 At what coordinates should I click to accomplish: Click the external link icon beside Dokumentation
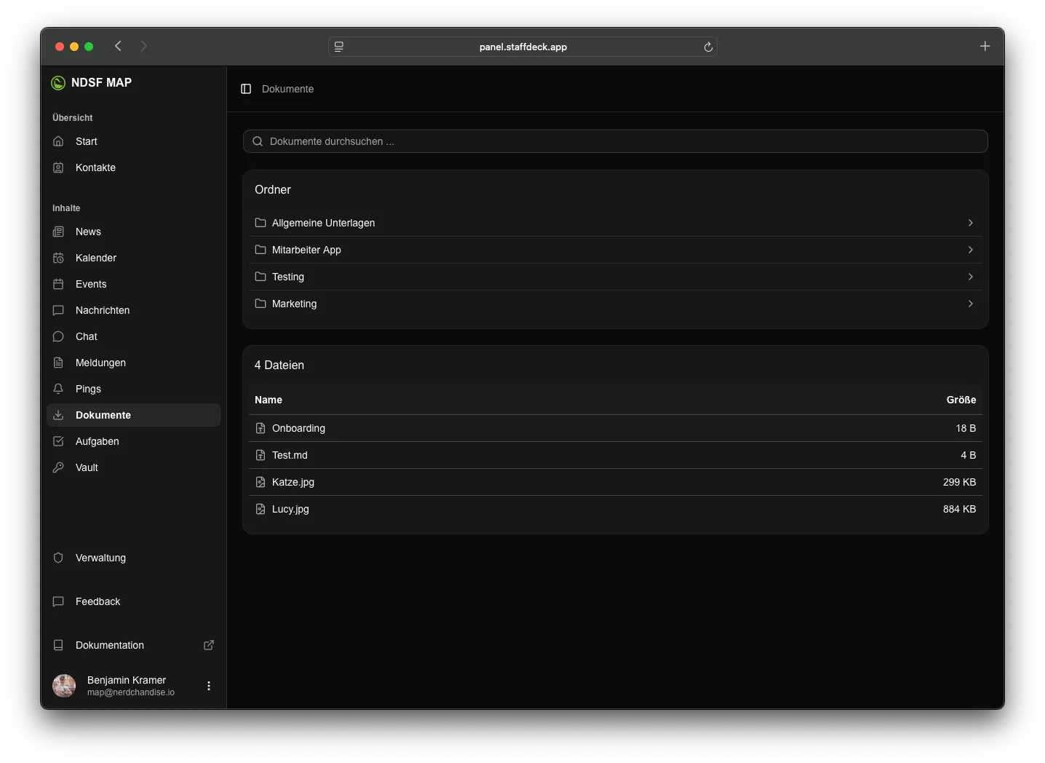[209, 645]
